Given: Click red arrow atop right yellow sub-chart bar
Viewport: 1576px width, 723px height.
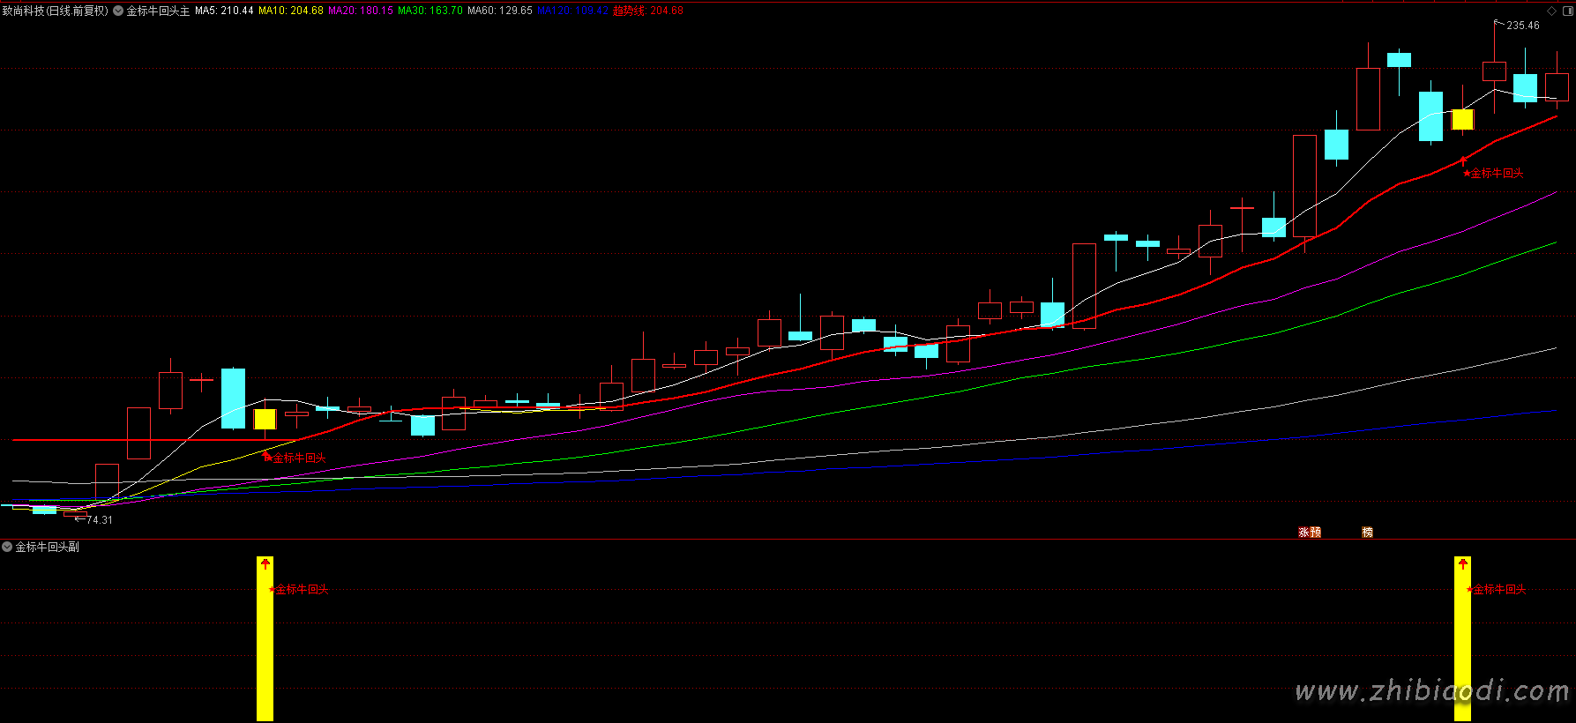Looking at the screenshot, I should [1462, 563].
